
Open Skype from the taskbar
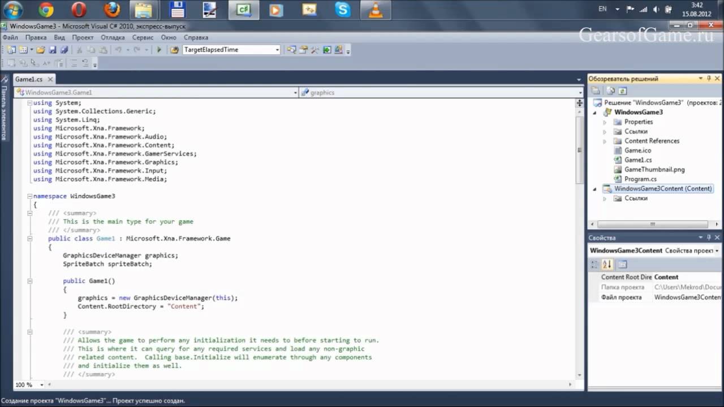pyautogui.click(x=342, y=10)
